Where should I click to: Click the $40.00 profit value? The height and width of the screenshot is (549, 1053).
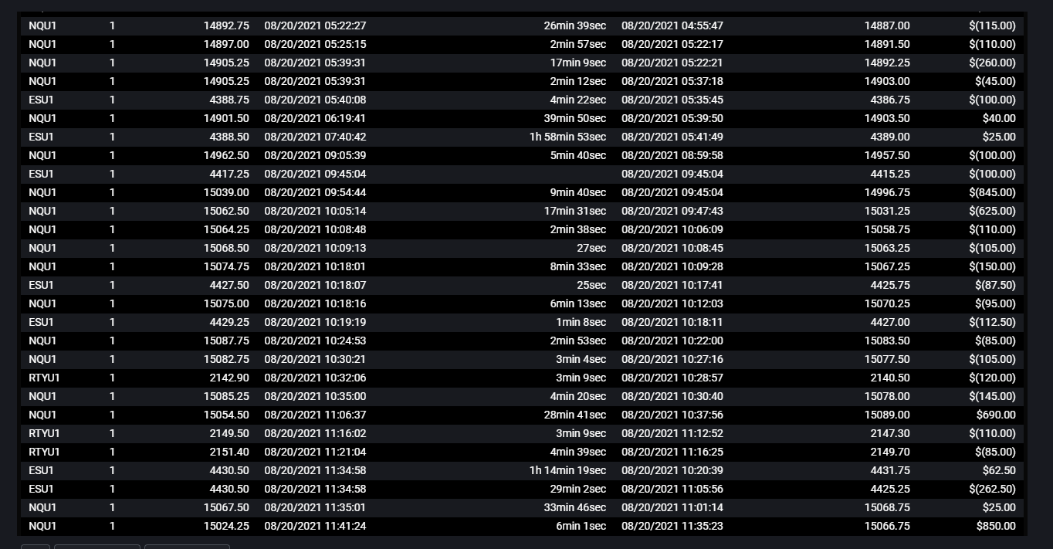click(x=998, y=118)
